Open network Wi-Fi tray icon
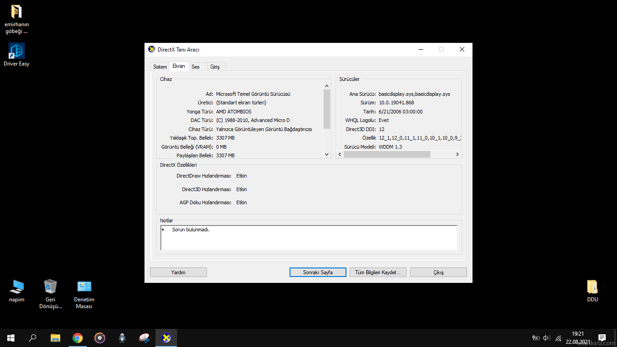Viewport: 617px width, 347px height. pyautogui.click(x=558, y=338)
